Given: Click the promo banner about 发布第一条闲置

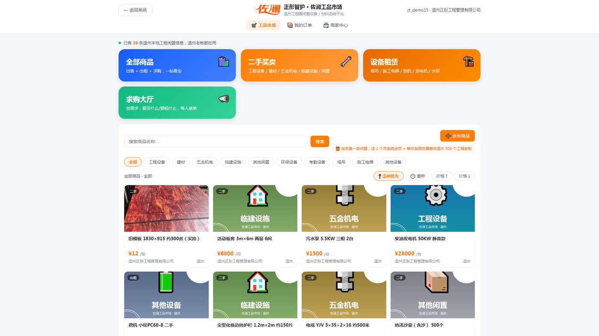Looking at the screenshot, I should point(404,149).
